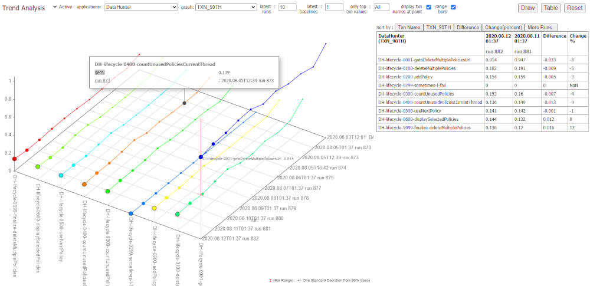Viewport: 590px width, 286px height.
Task: Select the DH-lifecycle-0299-sometimes-I-fail table row
Action: coord(482,86)
